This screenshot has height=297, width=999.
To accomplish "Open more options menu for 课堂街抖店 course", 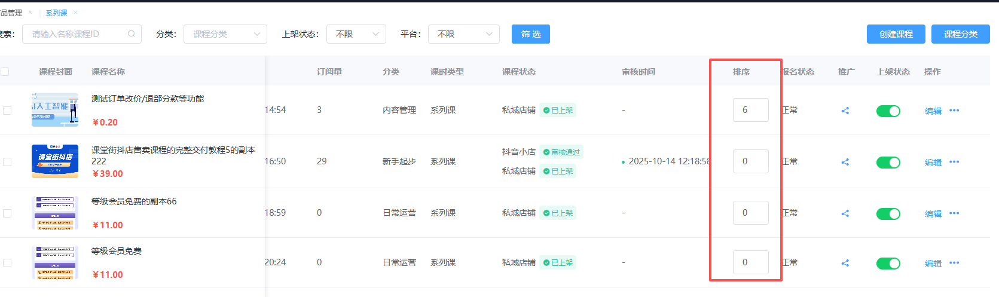I will click(954, 162).
